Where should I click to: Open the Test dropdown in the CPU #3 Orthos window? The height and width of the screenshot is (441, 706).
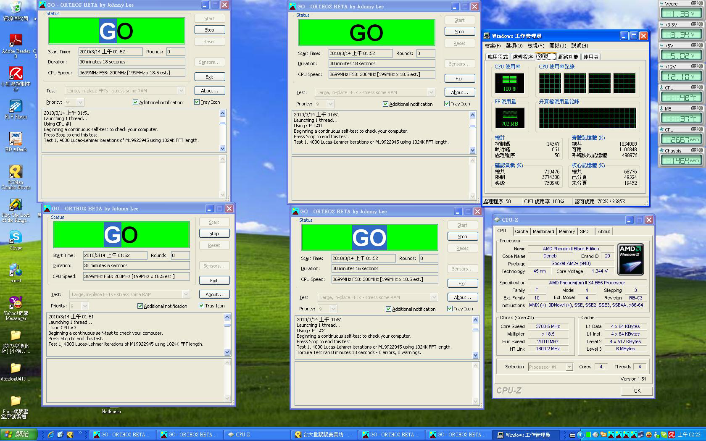[x=186, y=294]
